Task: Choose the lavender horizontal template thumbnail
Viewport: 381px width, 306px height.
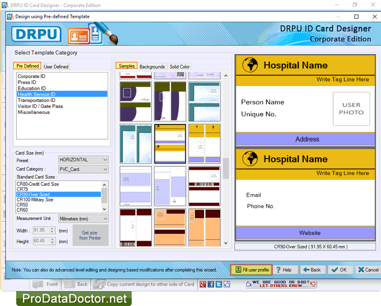Action: pyautogui.click(x=136, y=186)
